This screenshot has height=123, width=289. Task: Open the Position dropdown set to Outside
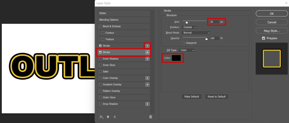coord(189,27)
